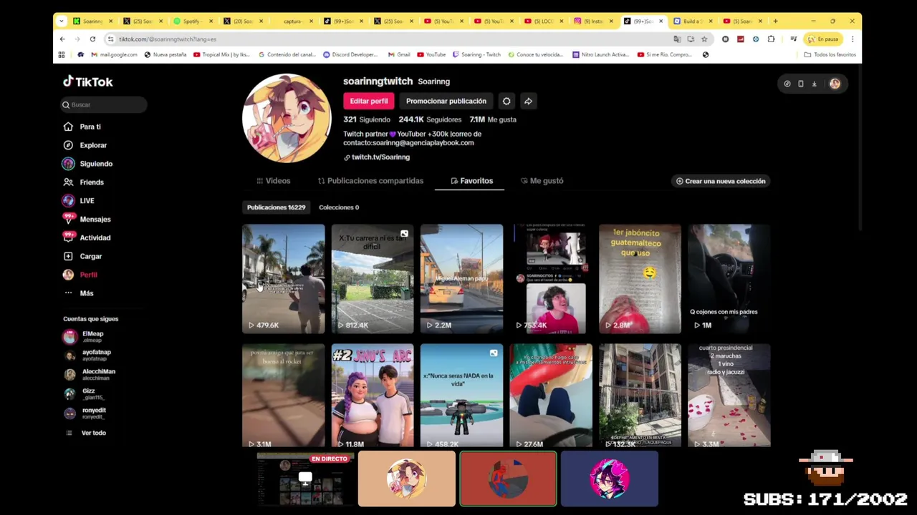Image resolution: width=917 pixels, height=515 pixels.
Task: Open the apps grid in bookmarks bar
Action: pyautogui.click(x=62, y=54)
